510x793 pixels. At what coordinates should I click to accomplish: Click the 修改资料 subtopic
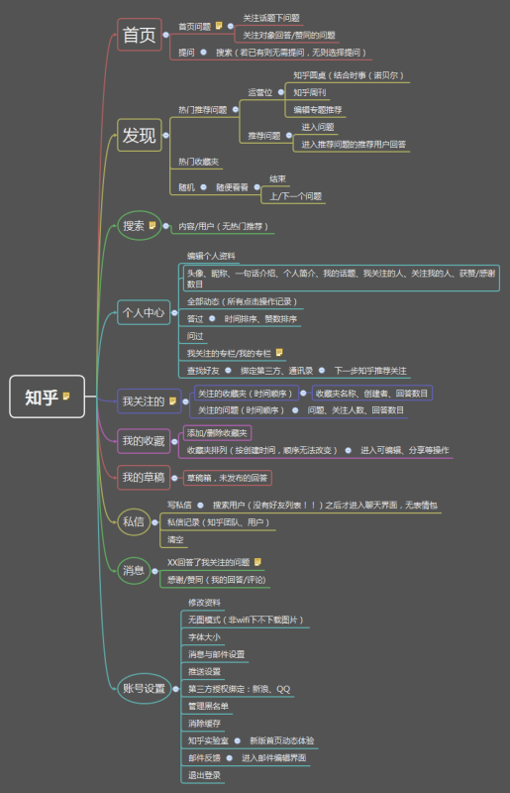[x=204, y=603]
